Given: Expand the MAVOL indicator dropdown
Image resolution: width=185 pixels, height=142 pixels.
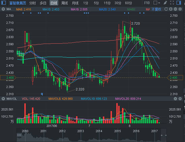Looking at the screenshot, I should click(x=3, y=99).
